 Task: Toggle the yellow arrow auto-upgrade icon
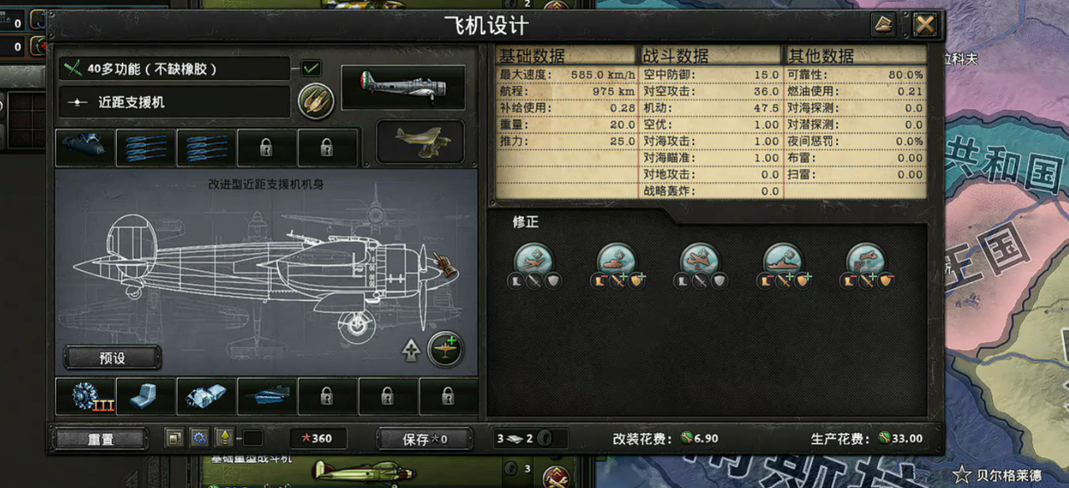[223, 438]
